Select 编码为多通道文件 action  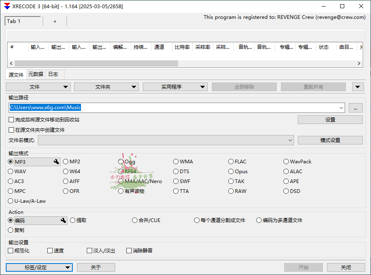coord(259,220)
